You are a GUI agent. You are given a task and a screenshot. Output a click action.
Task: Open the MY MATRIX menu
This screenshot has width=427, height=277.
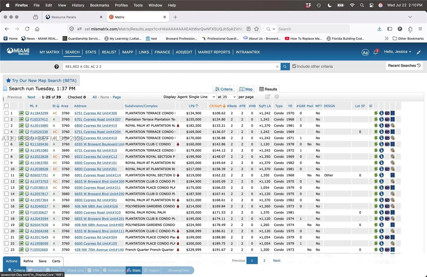coord(49,52)
